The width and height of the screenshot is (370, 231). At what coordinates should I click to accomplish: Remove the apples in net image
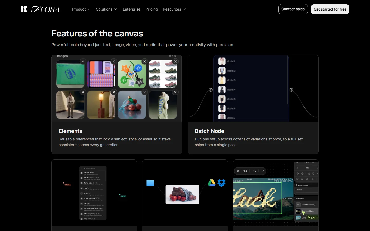coord(145,92)
